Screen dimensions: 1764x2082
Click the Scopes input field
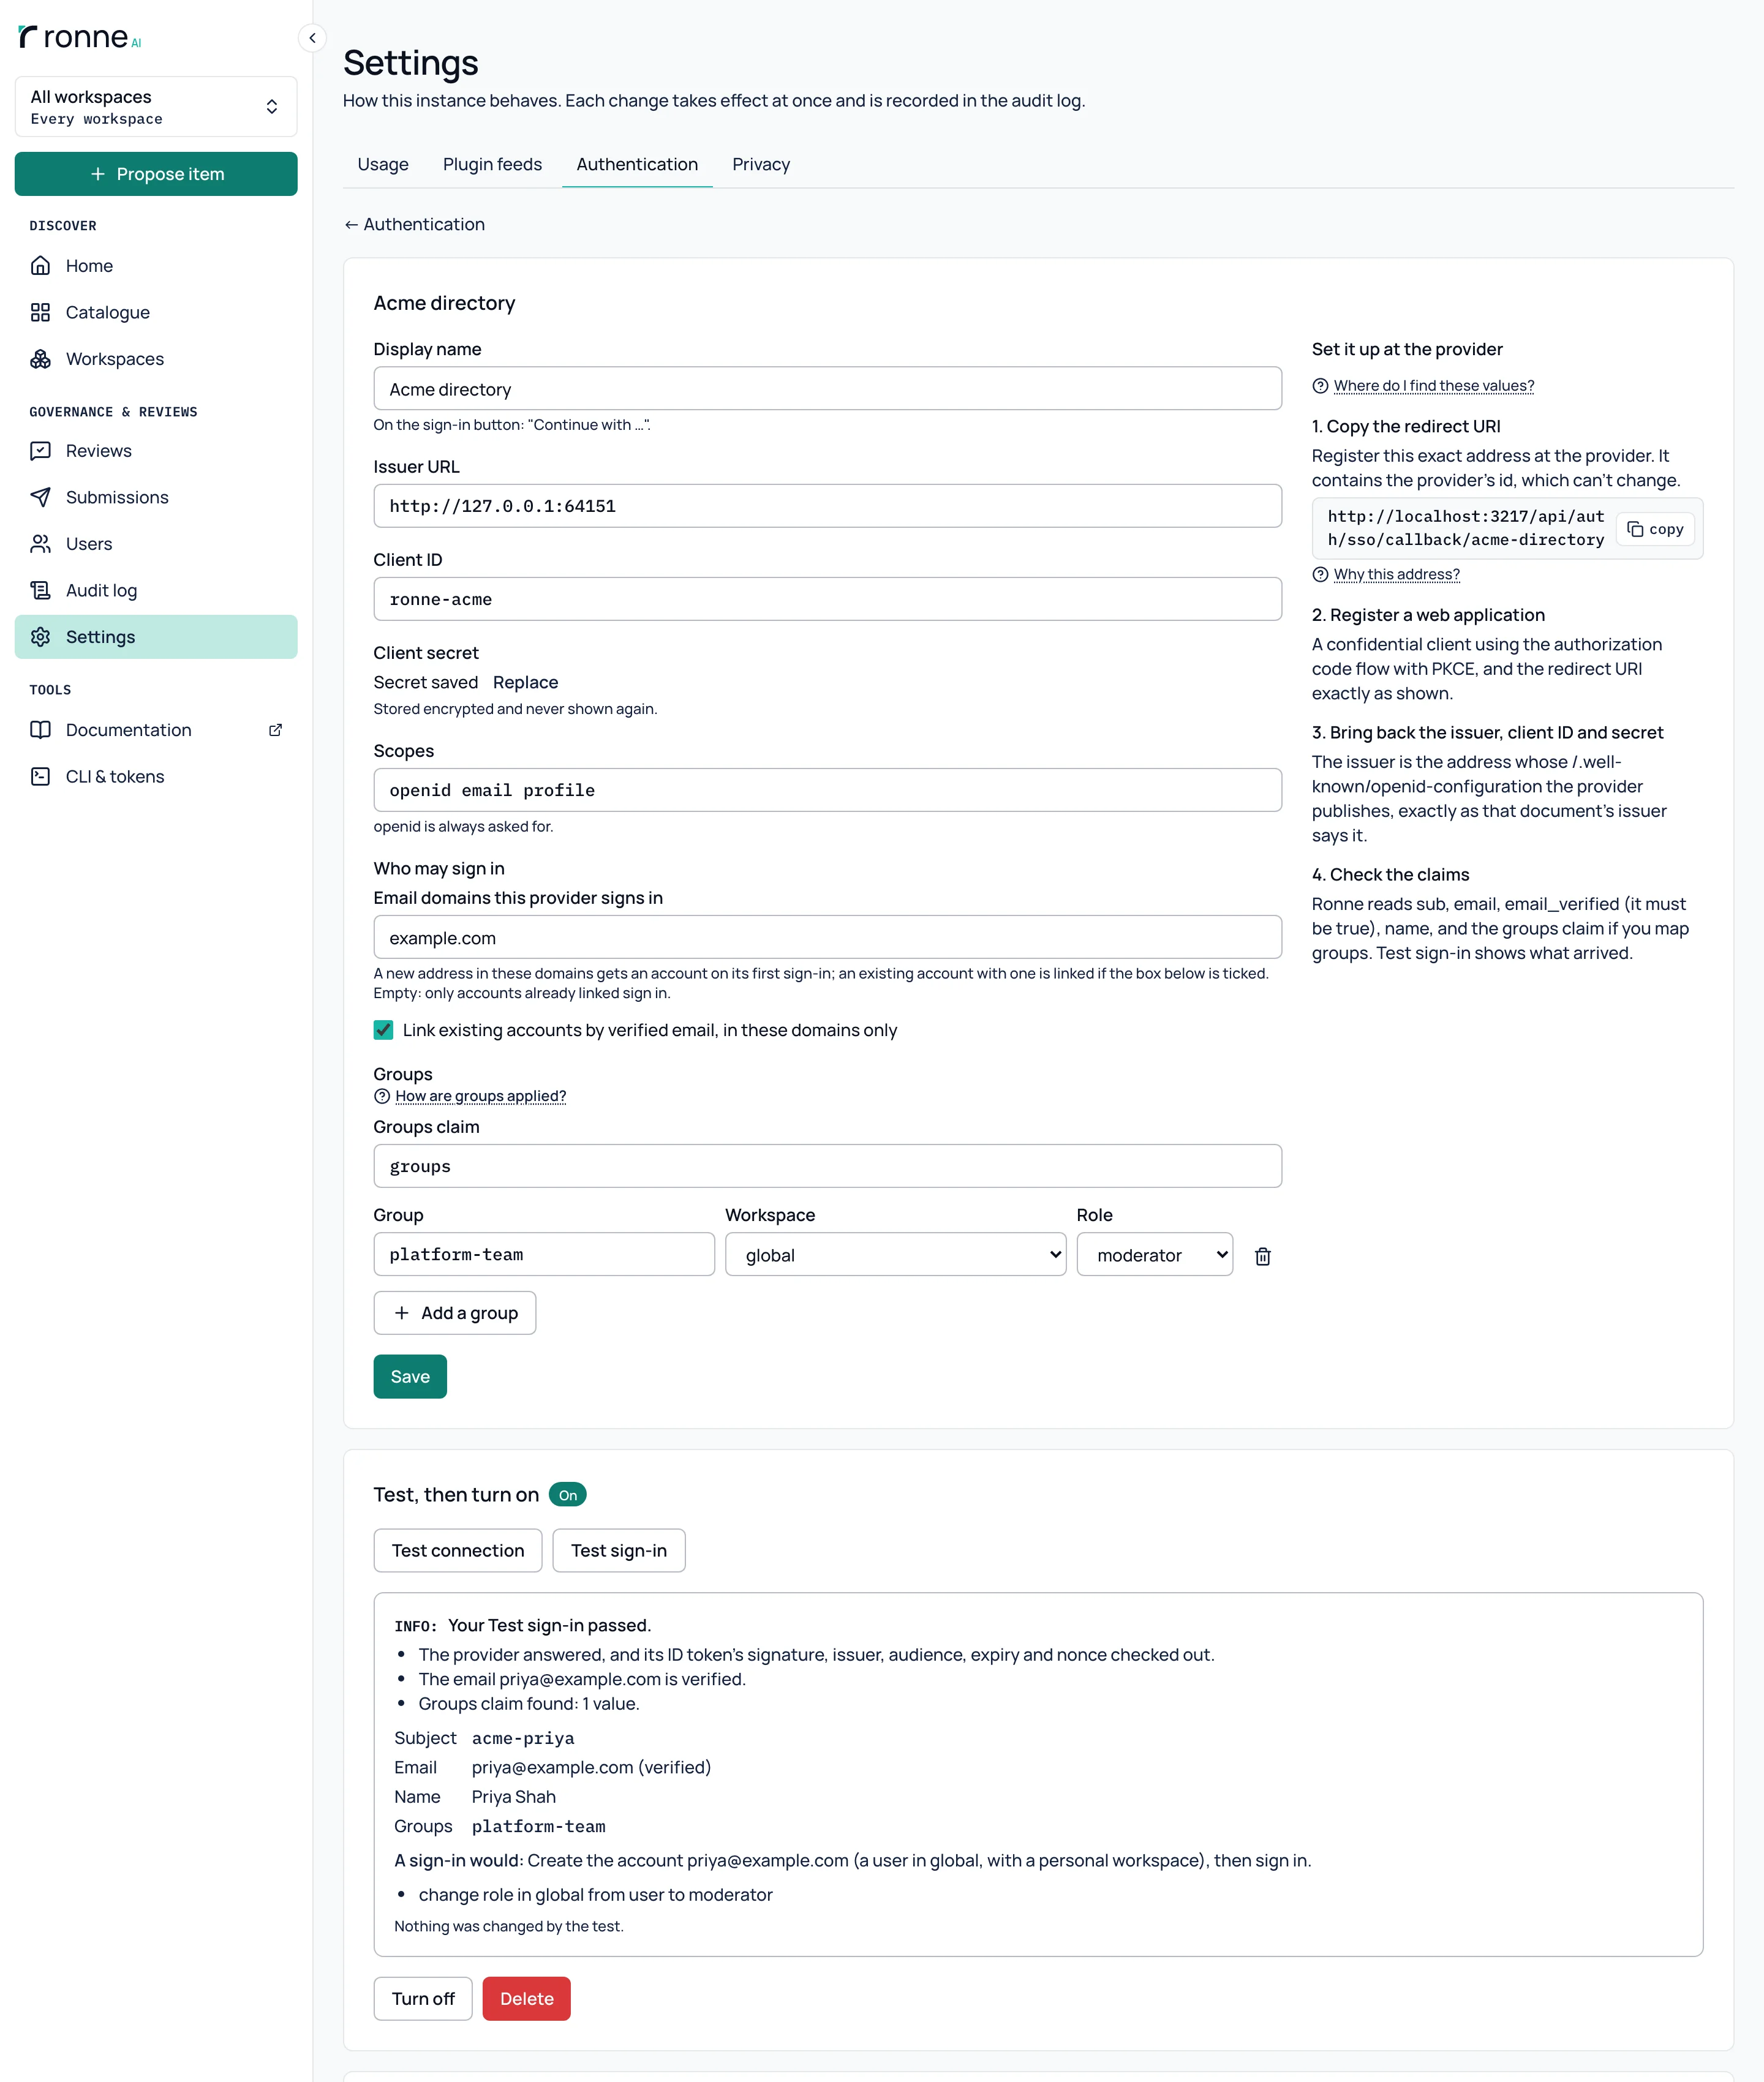tap(827, 789)
